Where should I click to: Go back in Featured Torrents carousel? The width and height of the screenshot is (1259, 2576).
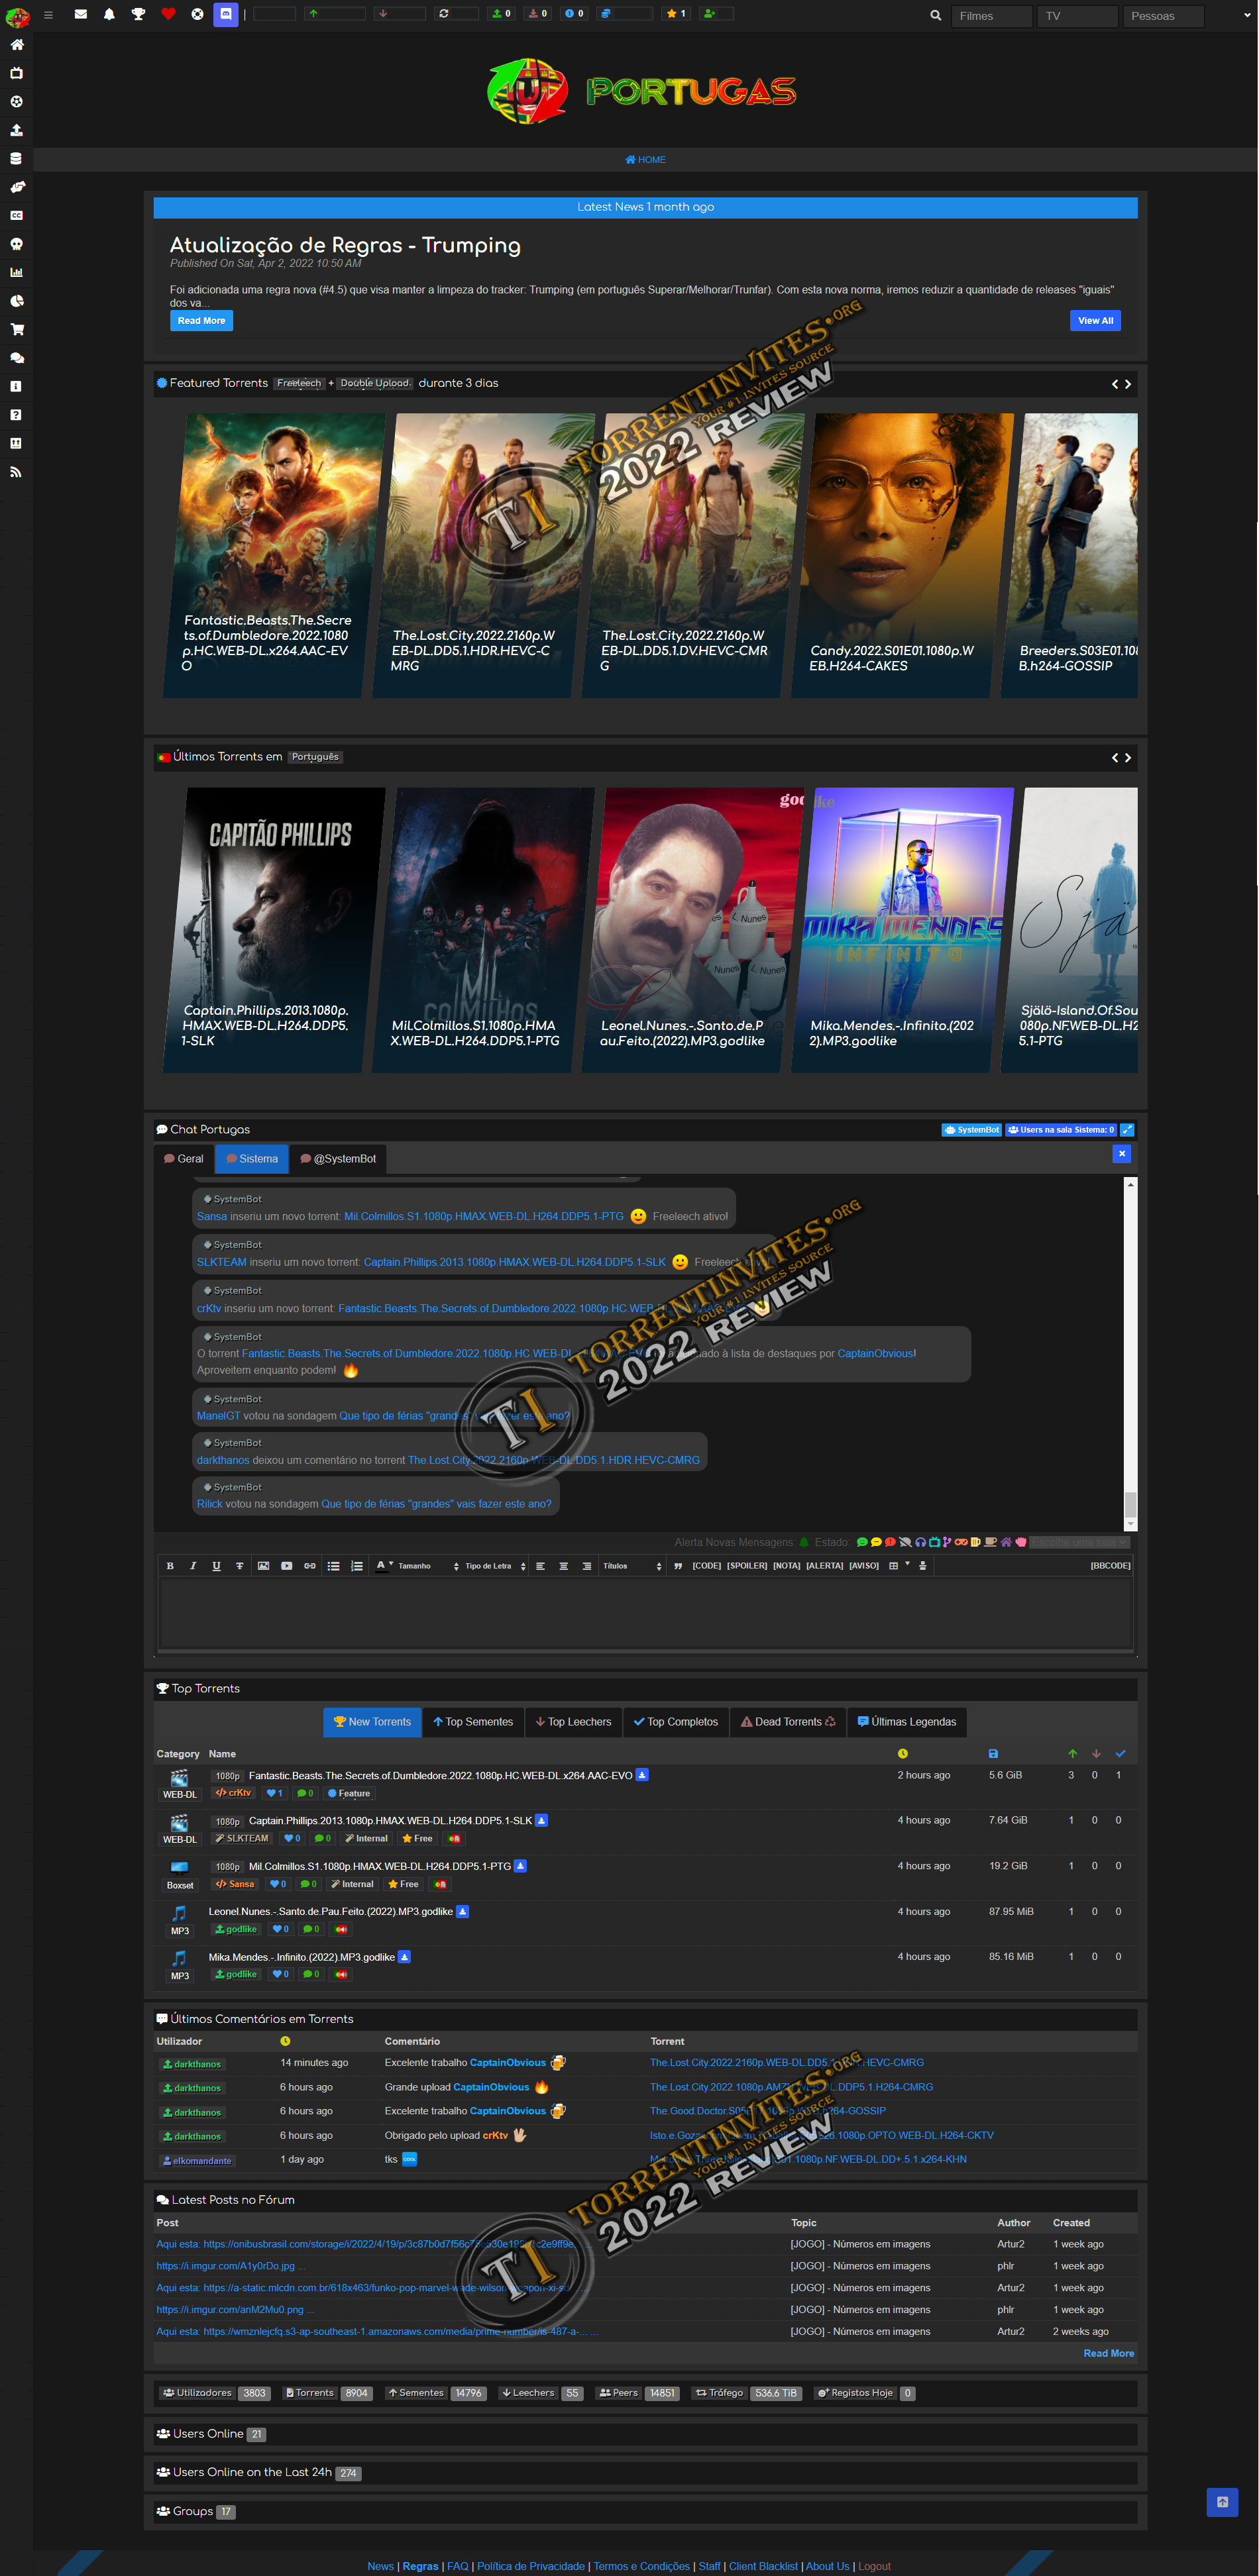point(1115,384)
